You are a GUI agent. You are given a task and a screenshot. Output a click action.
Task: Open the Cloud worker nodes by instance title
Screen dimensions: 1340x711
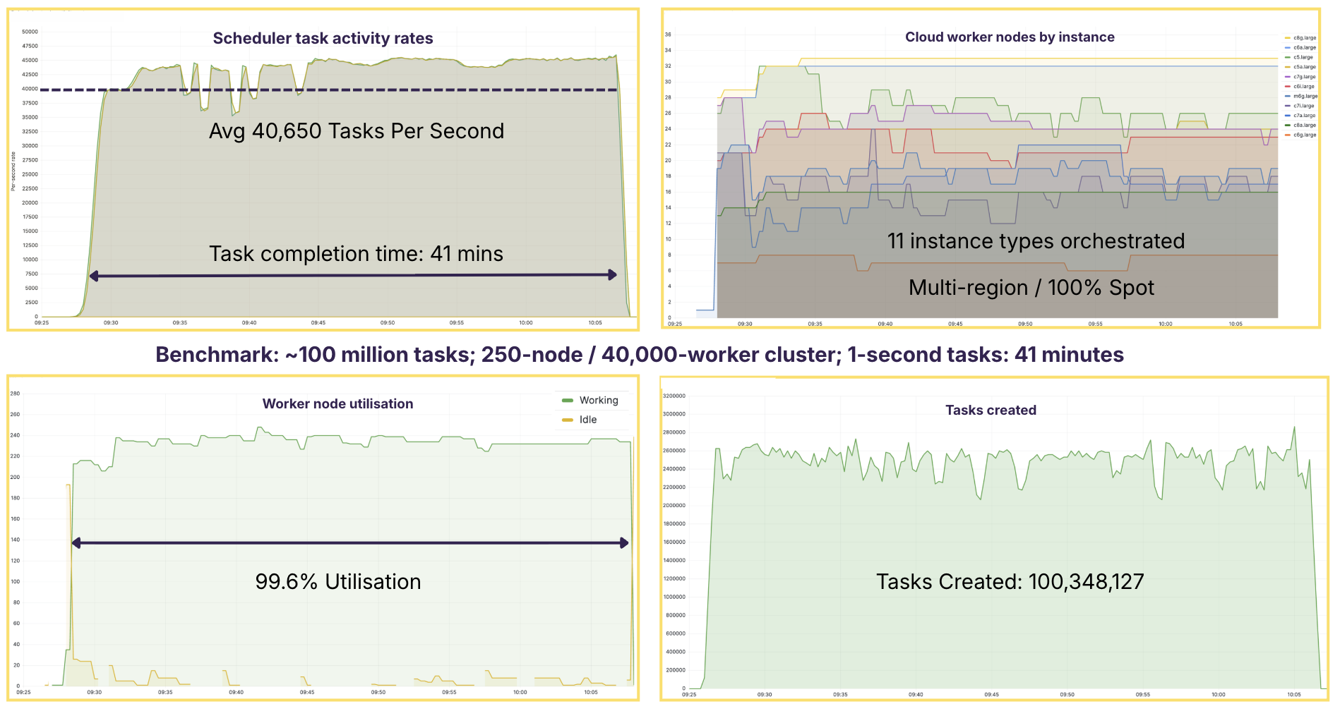tap(1010, 37)
